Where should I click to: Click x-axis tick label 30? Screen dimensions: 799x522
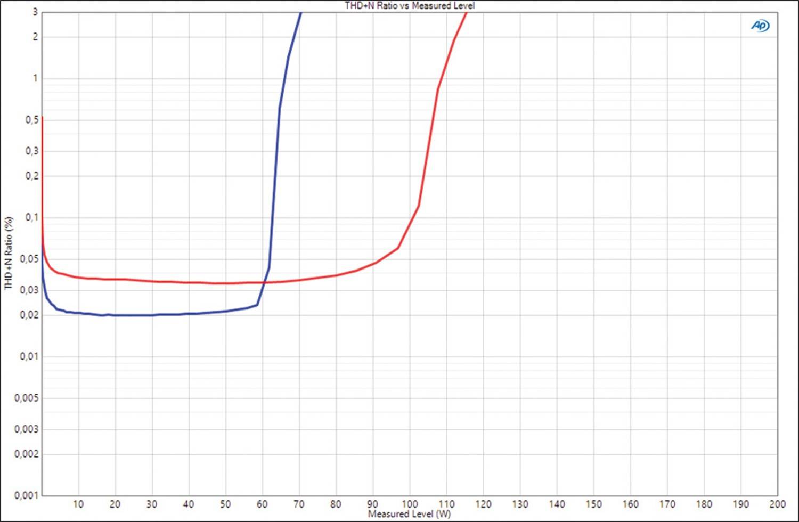[x=152, y=504]
